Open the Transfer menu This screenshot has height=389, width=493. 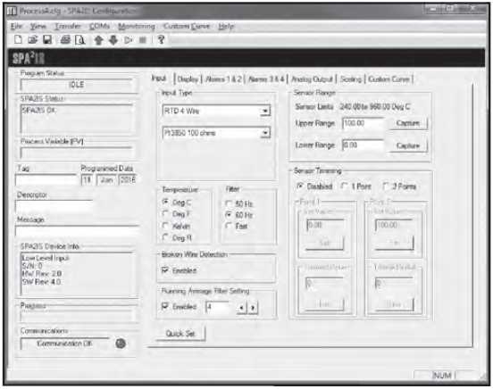pos(68,26)
